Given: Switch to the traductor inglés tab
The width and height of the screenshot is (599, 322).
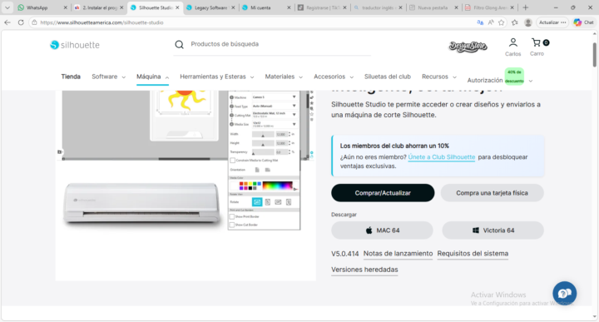Looking at the screenshot, I should 379,7.
